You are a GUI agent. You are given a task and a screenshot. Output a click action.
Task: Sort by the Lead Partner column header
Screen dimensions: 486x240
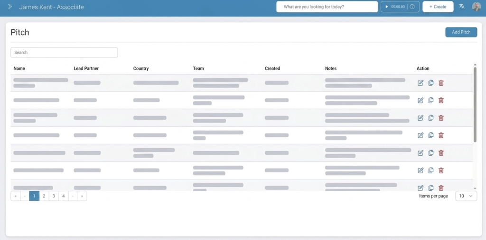tap(86, 69)
